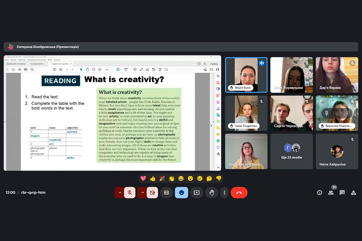362x241 pixels.
Task: Go to next page with down-arrow icon
Action: (x=61, y=69)
